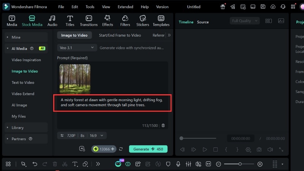
Task: Open the fullscreen preview icon
Action: click(281, 149)
